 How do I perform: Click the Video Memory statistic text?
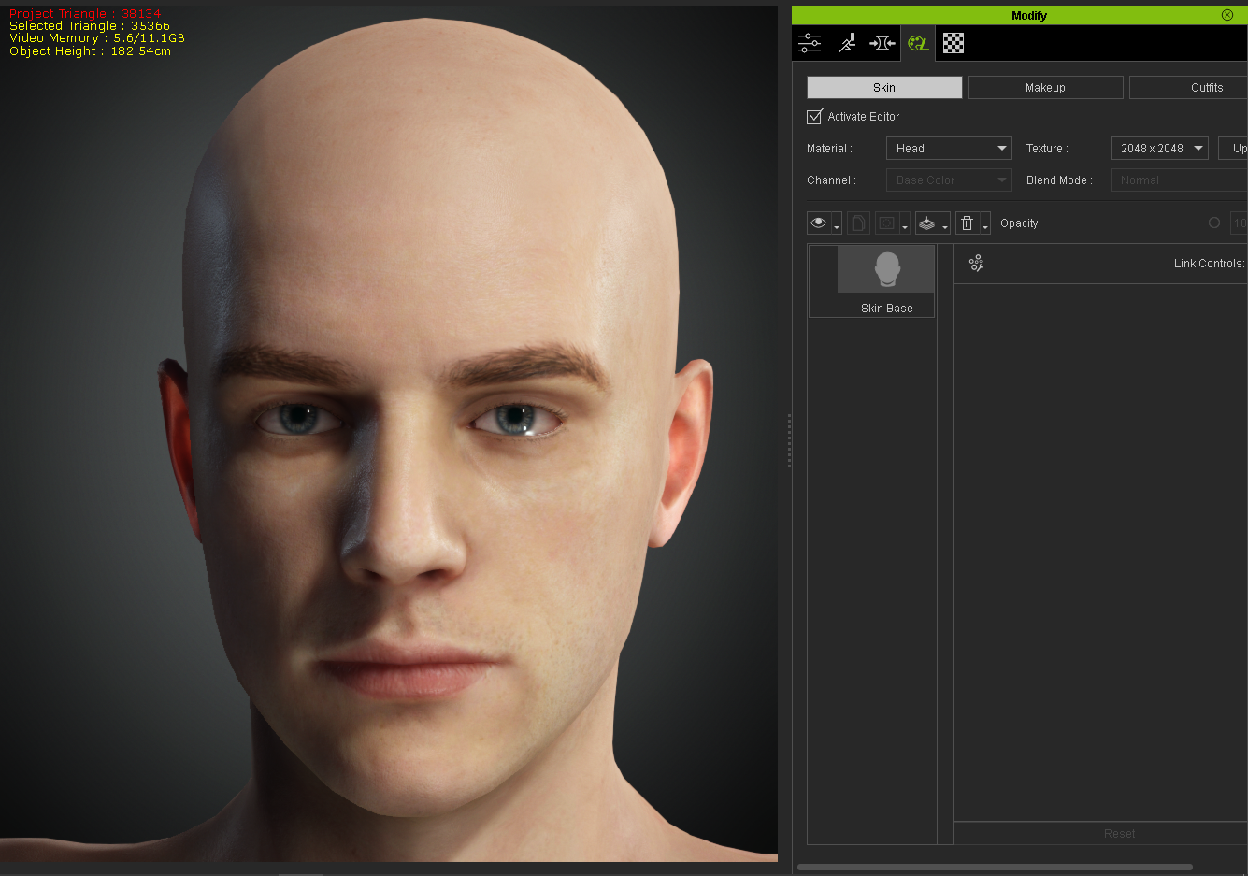(97, 38)
